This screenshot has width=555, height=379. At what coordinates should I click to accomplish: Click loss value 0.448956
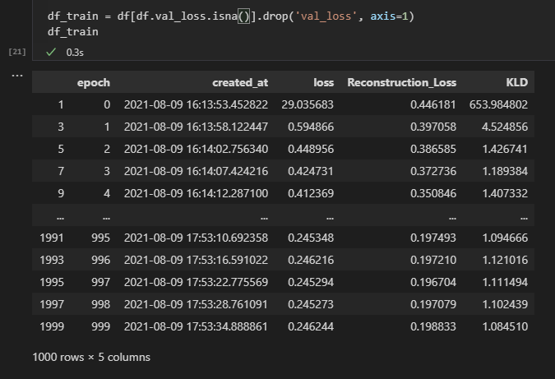point(311,149)
